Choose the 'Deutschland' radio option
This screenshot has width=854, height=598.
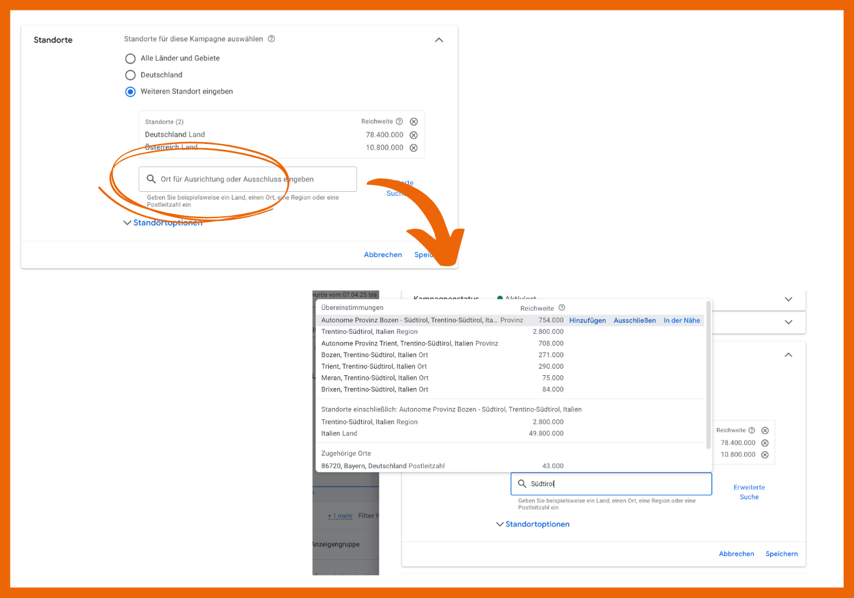[130, 75]
